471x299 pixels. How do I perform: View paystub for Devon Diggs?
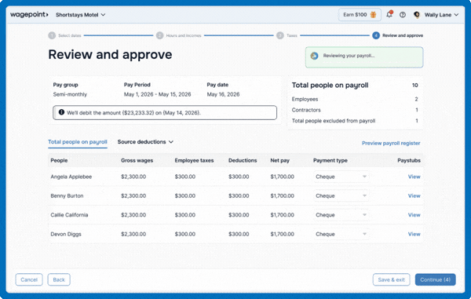point(414,234)
